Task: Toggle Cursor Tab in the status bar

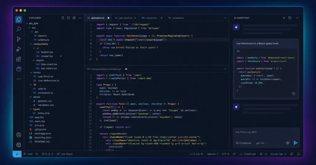Action: coord(278,154)
